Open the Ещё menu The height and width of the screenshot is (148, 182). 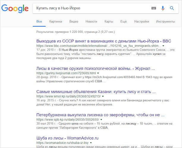tap(124, 22)
